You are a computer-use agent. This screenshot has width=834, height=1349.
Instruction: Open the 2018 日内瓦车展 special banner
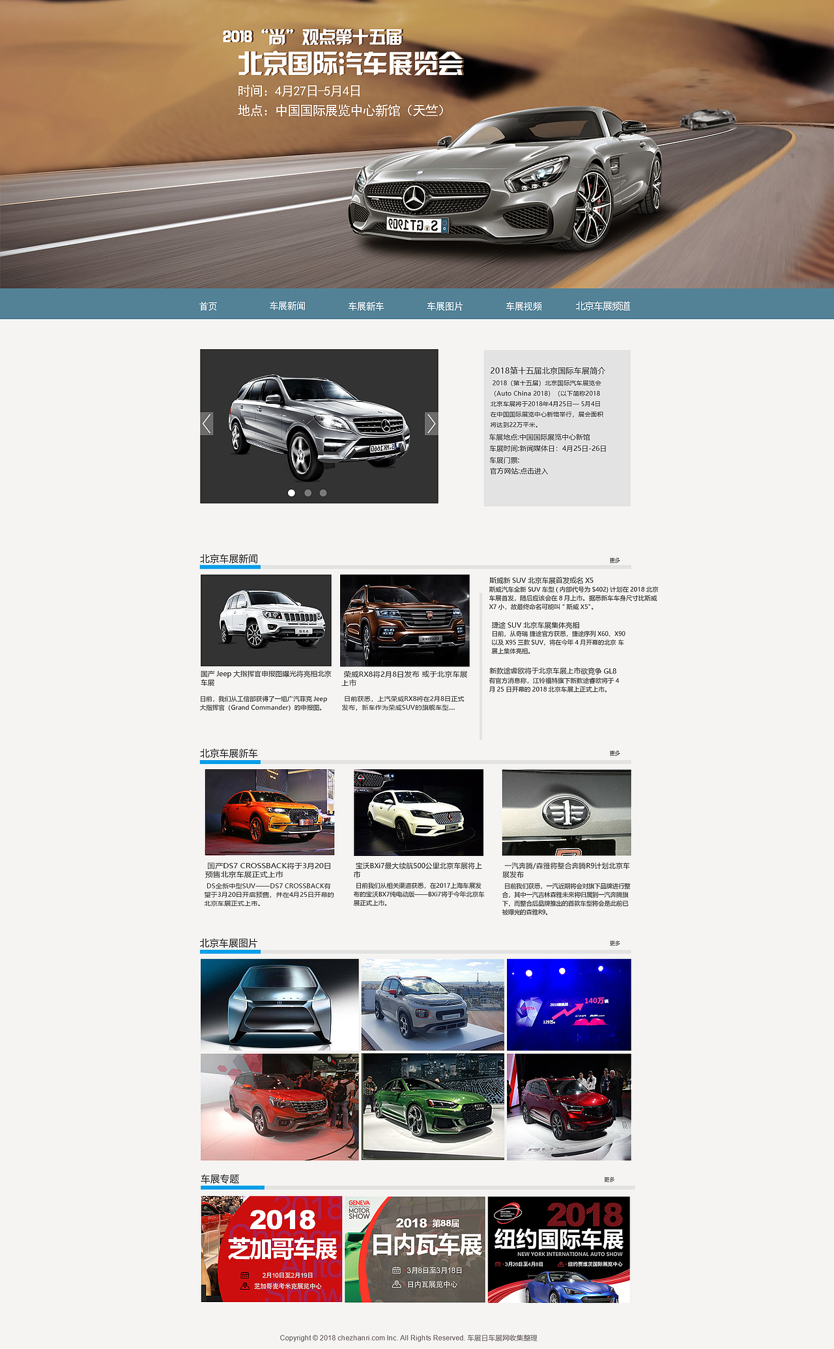[415, 1249]
